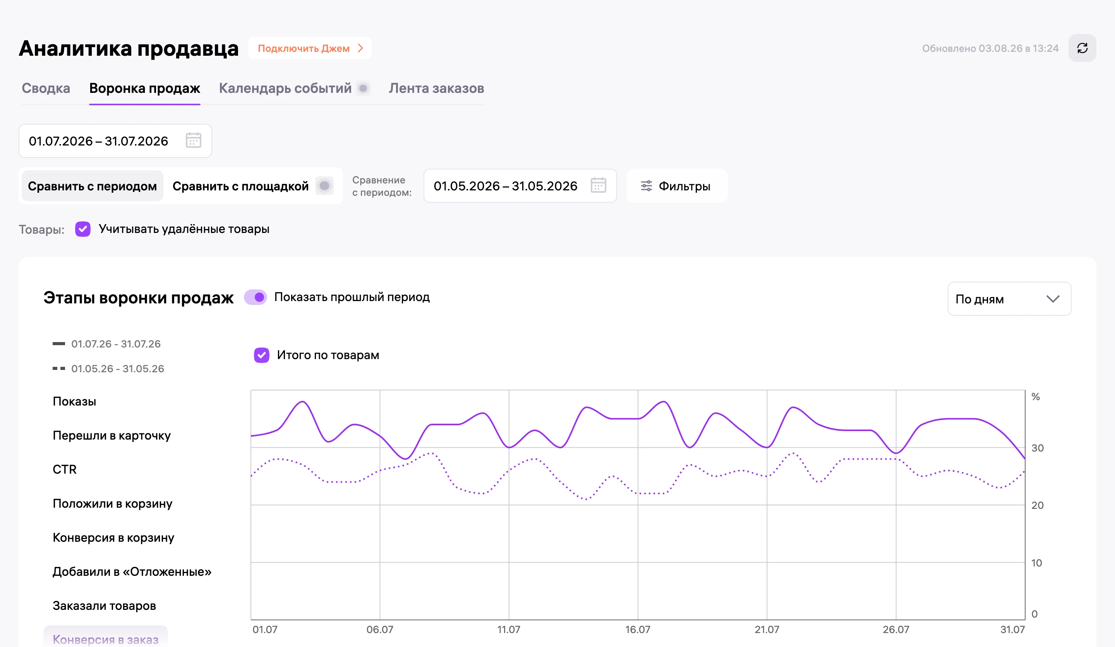Open the По дням dropdown

(1009, 299)
